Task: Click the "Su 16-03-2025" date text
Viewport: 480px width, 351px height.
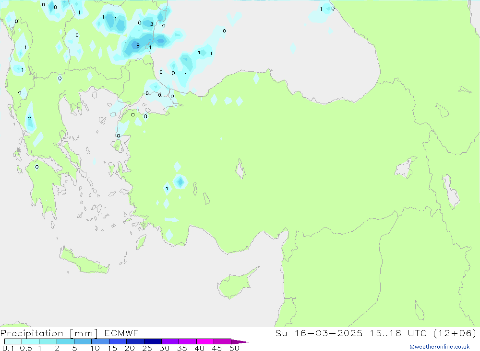Action: [x=319, y=333]
